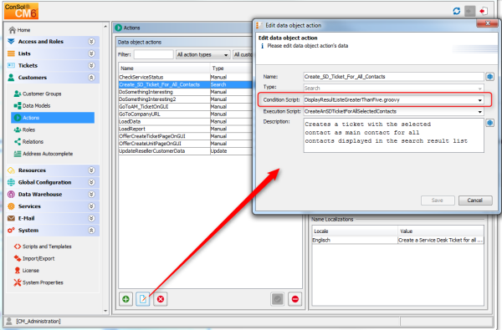The height and width of the screenshot is (330, 502).
Task: Select GoToAM_TicketOnGUI row
Action: click(186, 106)
